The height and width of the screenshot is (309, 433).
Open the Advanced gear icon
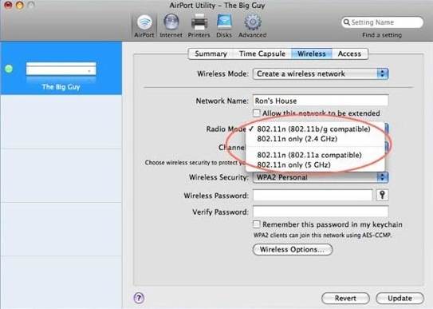coord(253,26)
